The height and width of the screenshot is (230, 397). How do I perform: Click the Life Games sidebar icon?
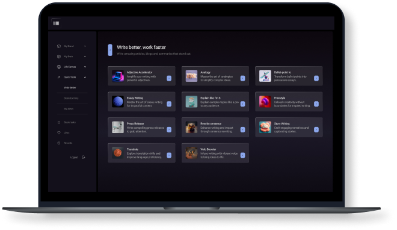click(x=59, y=67)
